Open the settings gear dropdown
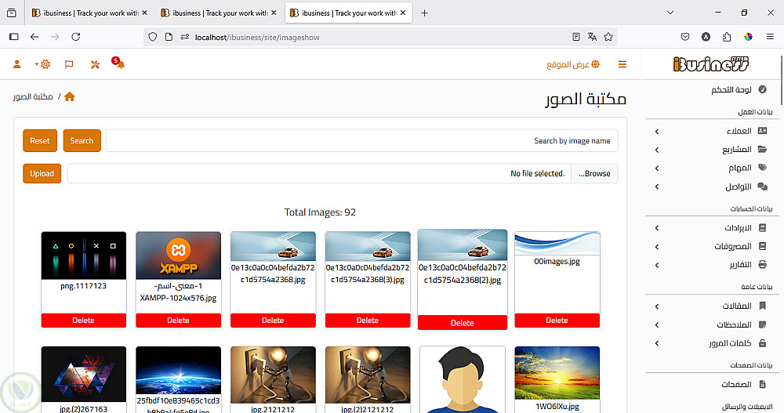The width and height of the screenshot is (784, 413). (x=43, y=64)
